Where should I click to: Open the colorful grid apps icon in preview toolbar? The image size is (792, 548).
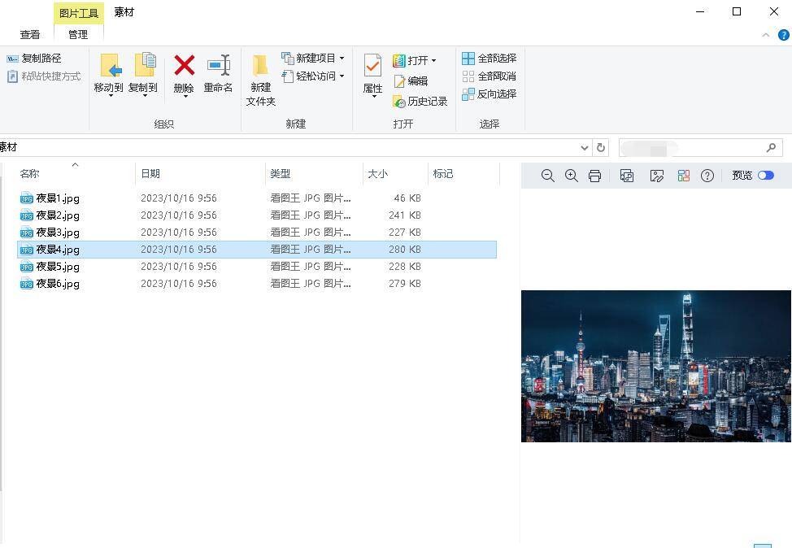[x=683, y=176]
